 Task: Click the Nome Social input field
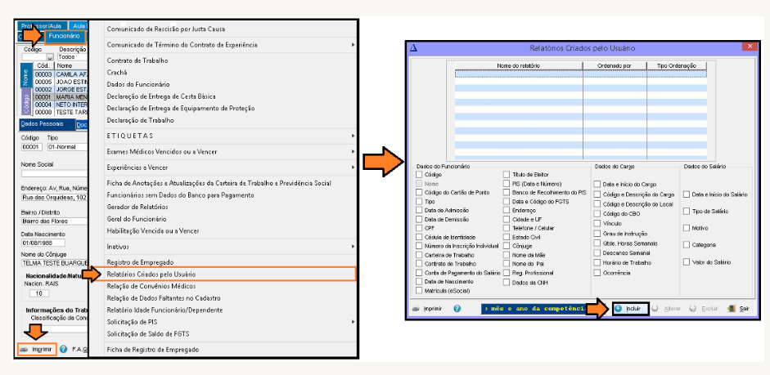pyautogui.click(x=54, y=173)
